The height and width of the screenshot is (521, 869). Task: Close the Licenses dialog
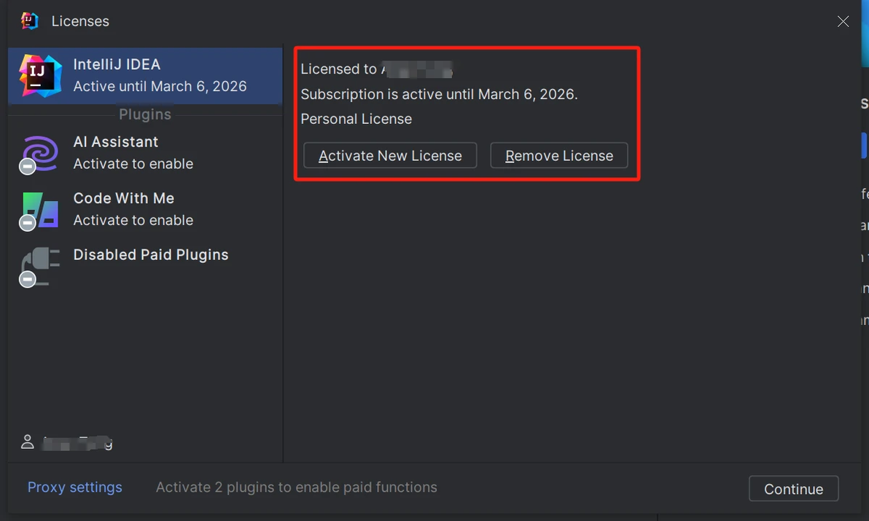pyautogui.click(x=843, y=21)
